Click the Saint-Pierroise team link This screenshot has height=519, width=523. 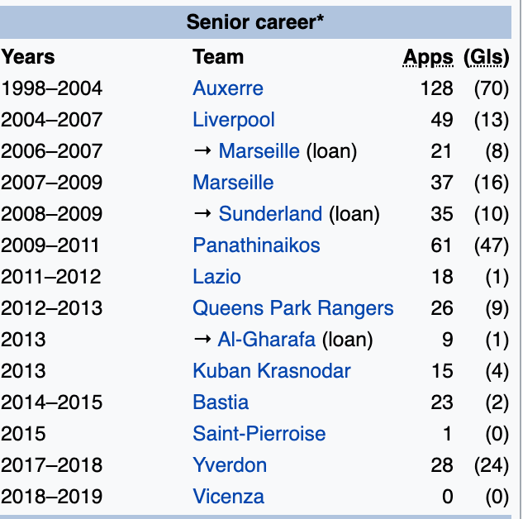pos(259,434)
